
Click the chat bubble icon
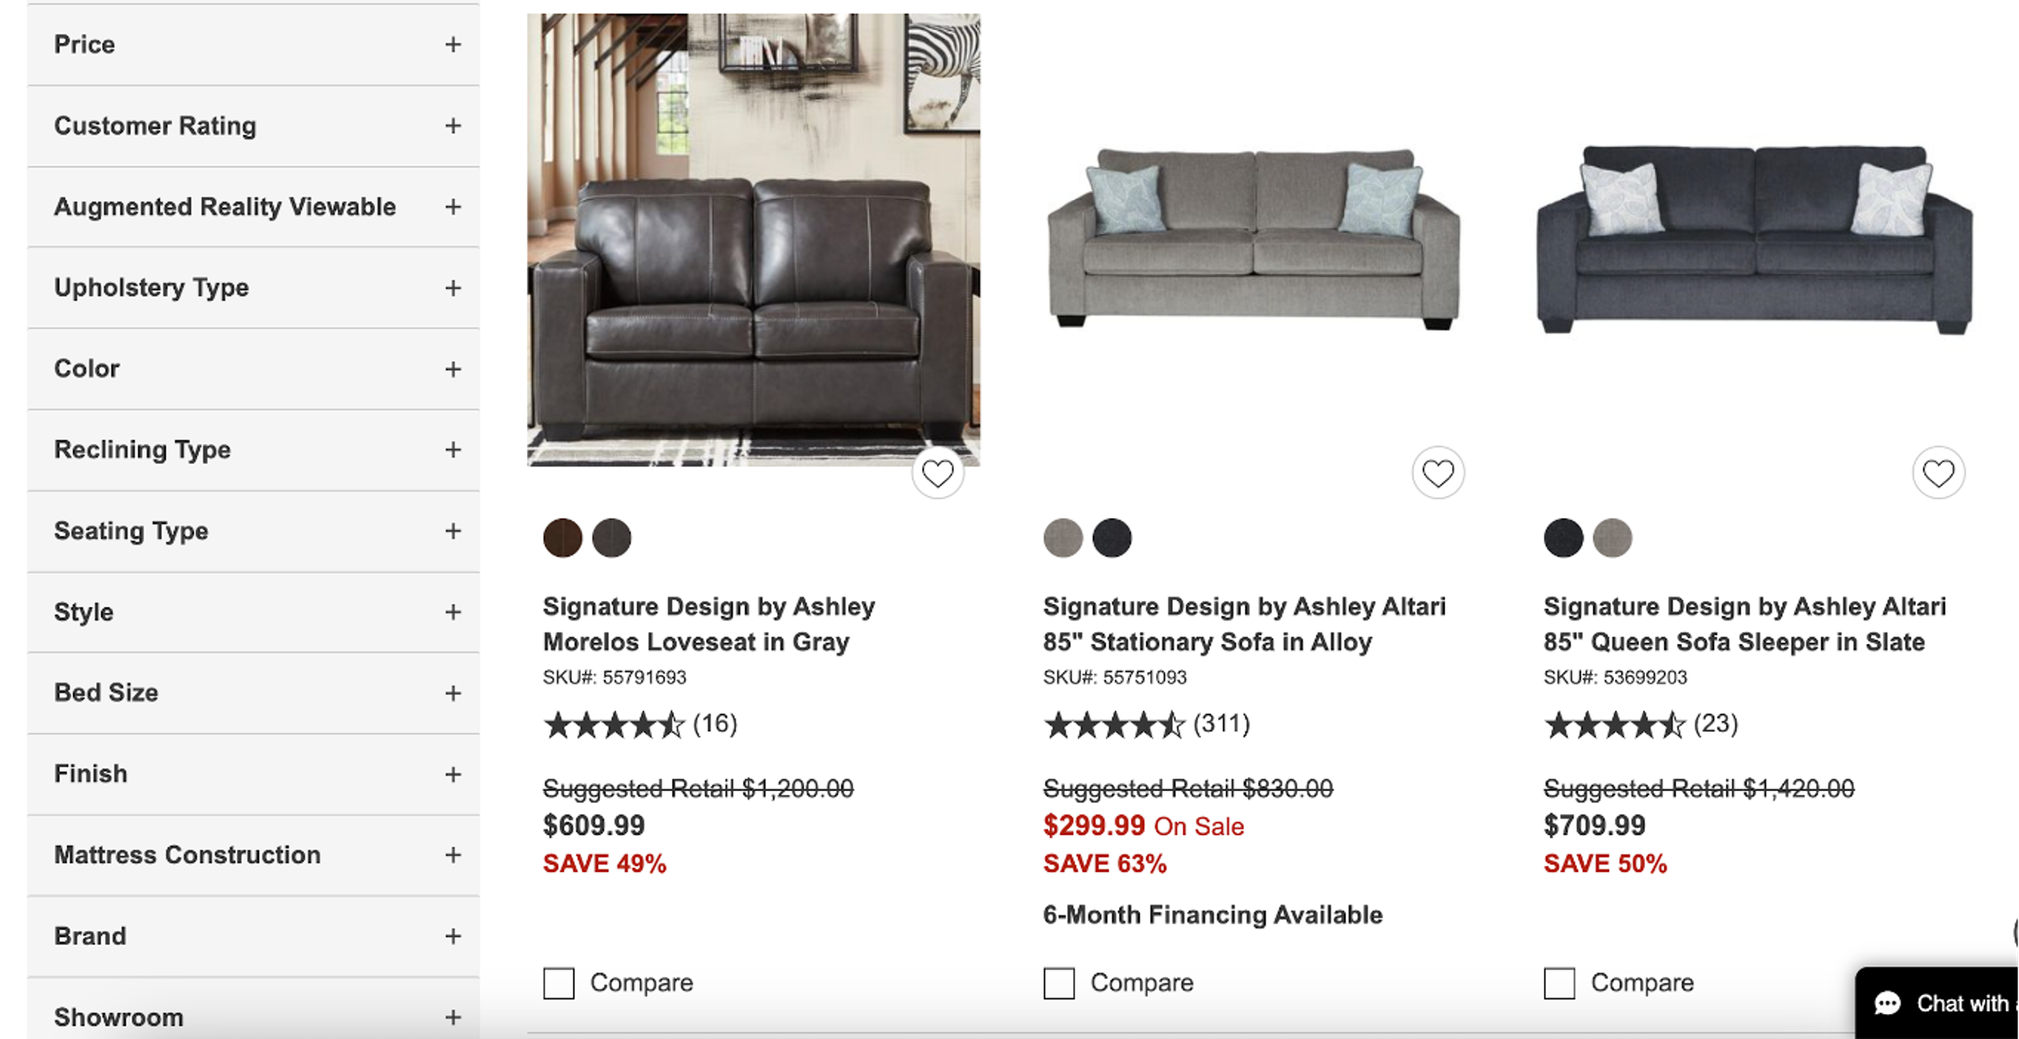coord(1888,1004)
